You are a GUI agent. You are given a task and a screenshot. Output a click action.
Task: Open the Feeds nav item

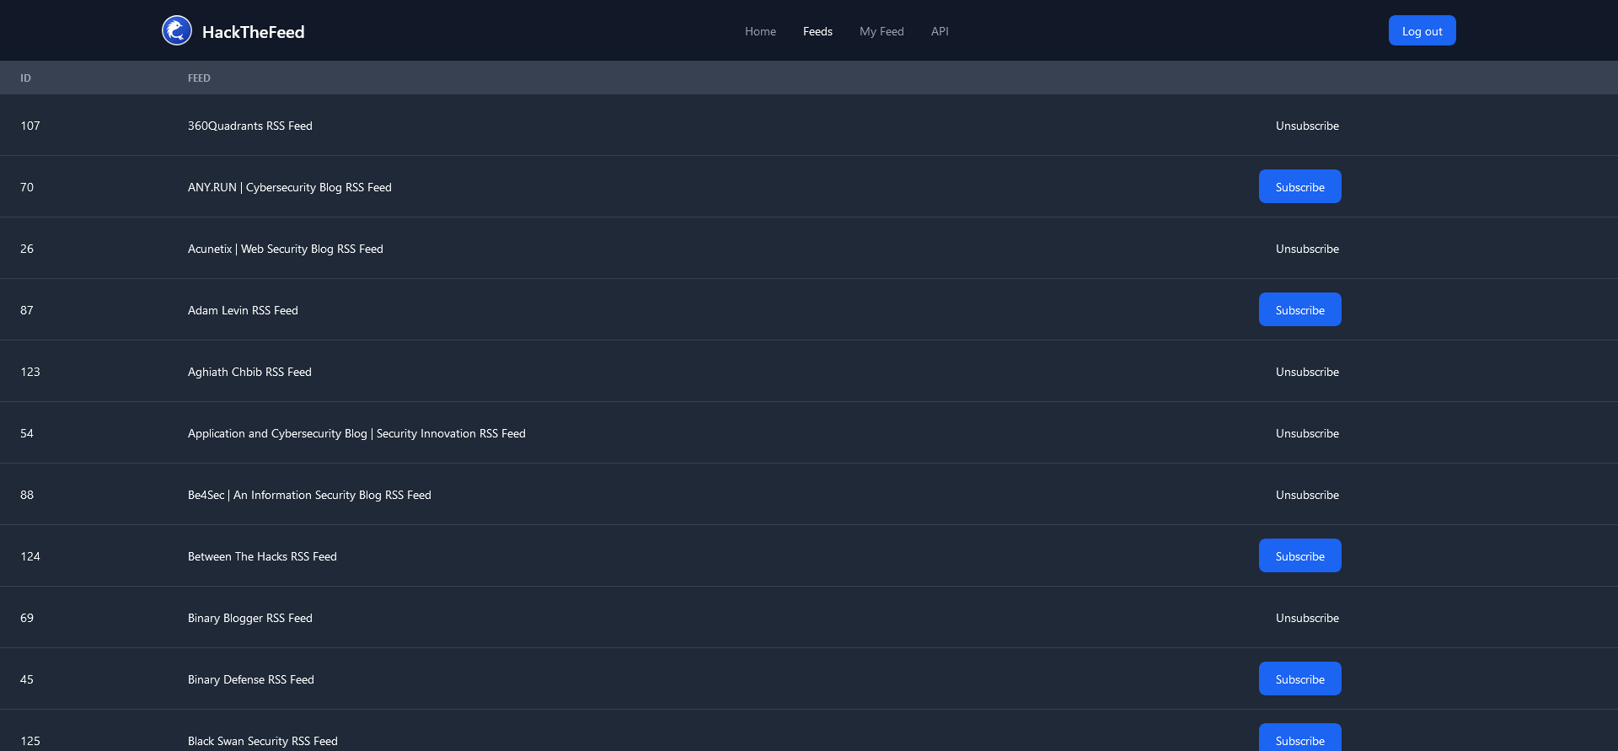point(817,31)
